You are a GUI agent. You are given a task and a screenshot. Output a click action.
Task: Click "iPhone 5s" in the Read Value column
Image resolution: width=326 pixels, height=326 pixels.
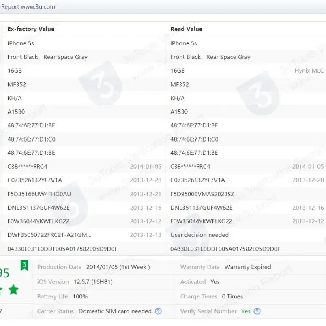coord(184,43)
